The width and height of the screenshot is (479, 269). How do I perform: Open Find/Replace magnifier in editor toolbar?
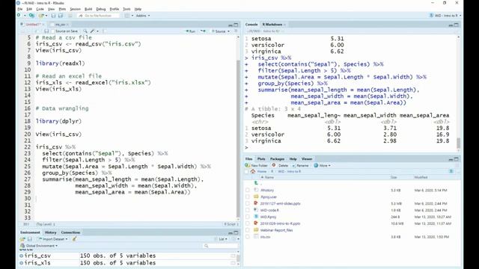pyautogui.click(x=85, y=31)
